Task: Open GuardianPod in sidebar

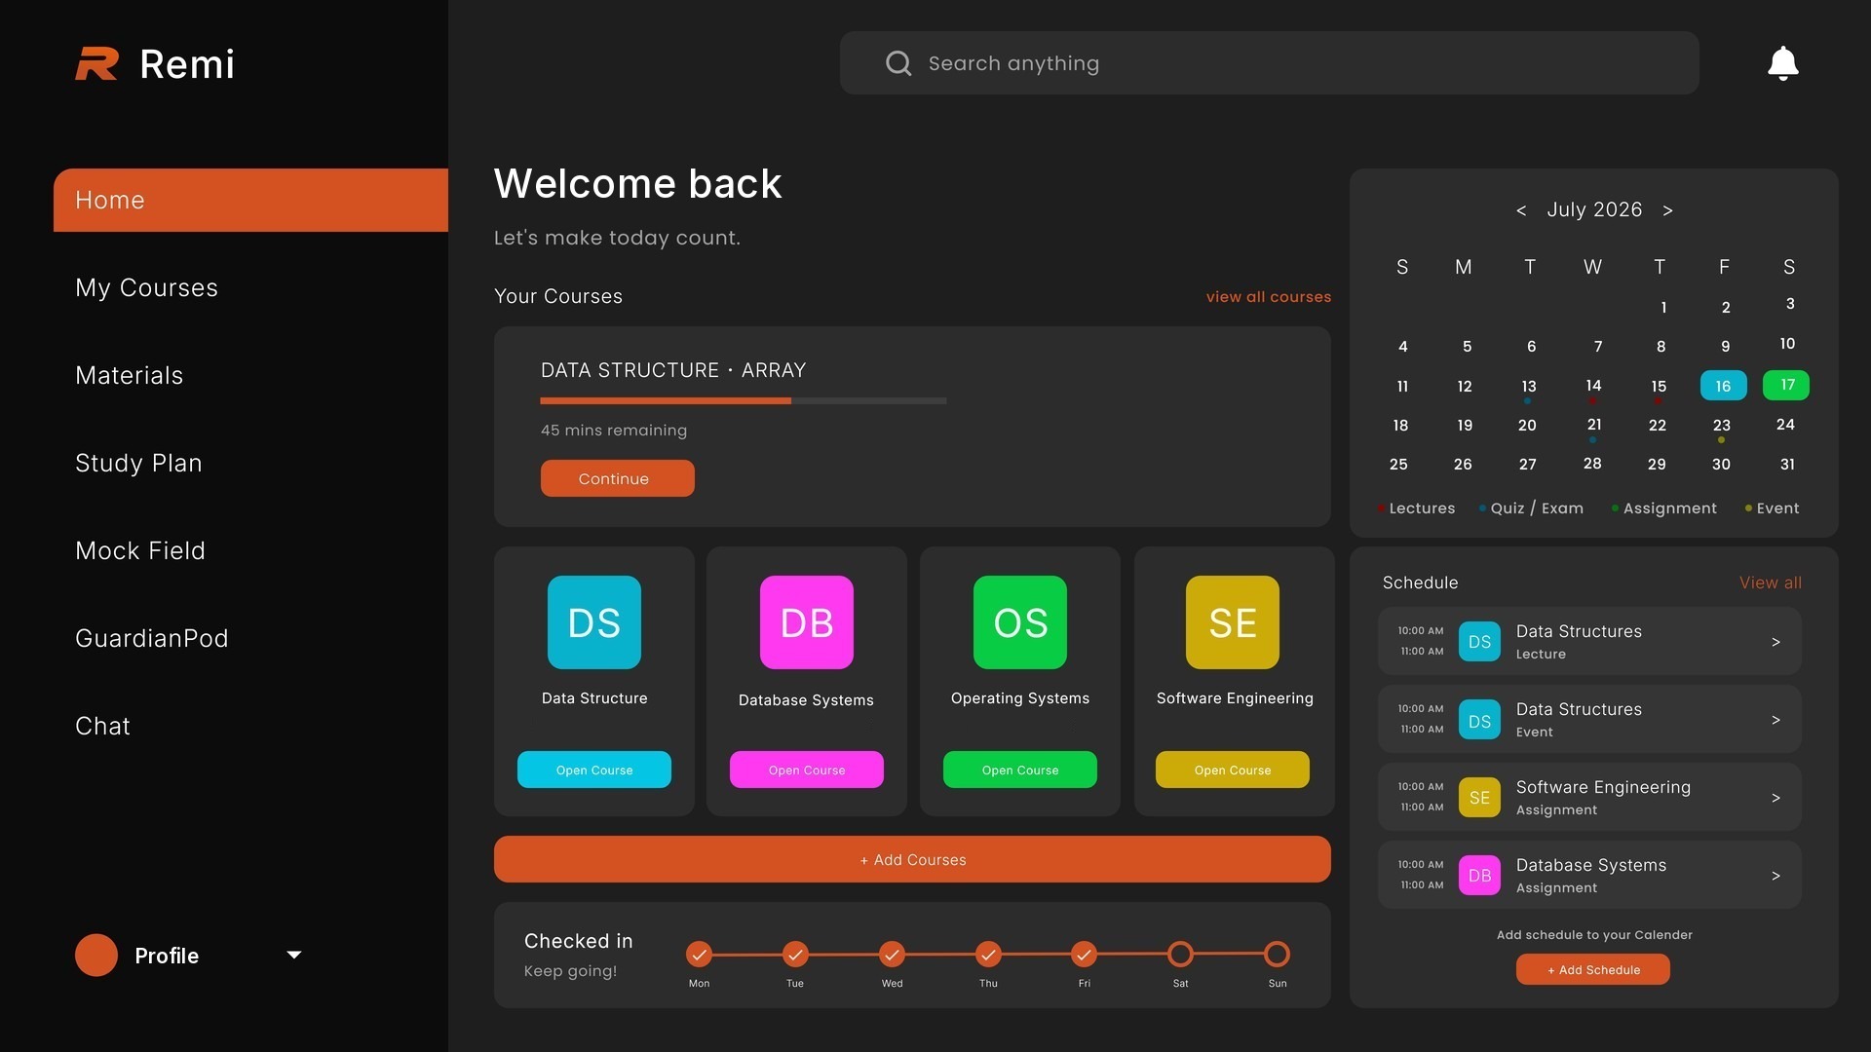Action: (x=152, y=638)
